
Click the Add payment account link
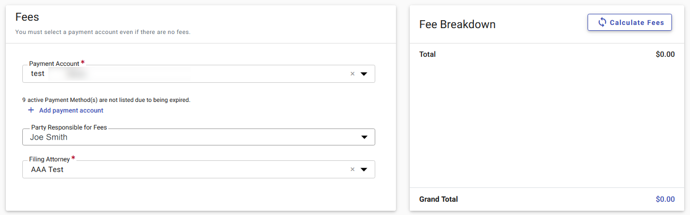click(x=71, y=110)
